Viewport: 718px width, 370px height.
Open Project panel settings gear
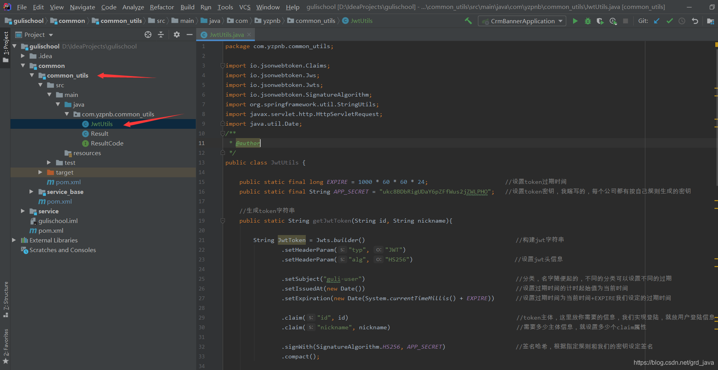tap(177, 35)
